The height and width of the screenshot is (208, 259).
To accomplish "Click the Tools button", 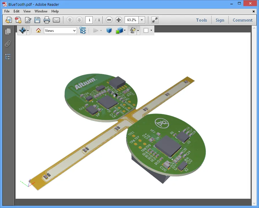I will click(x=201, y=20).
